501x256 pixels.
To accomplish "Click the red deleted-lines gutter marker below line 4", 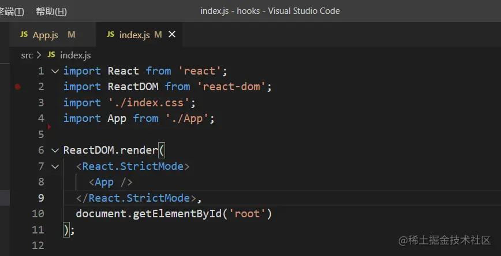I will click(x=49, y=127).
